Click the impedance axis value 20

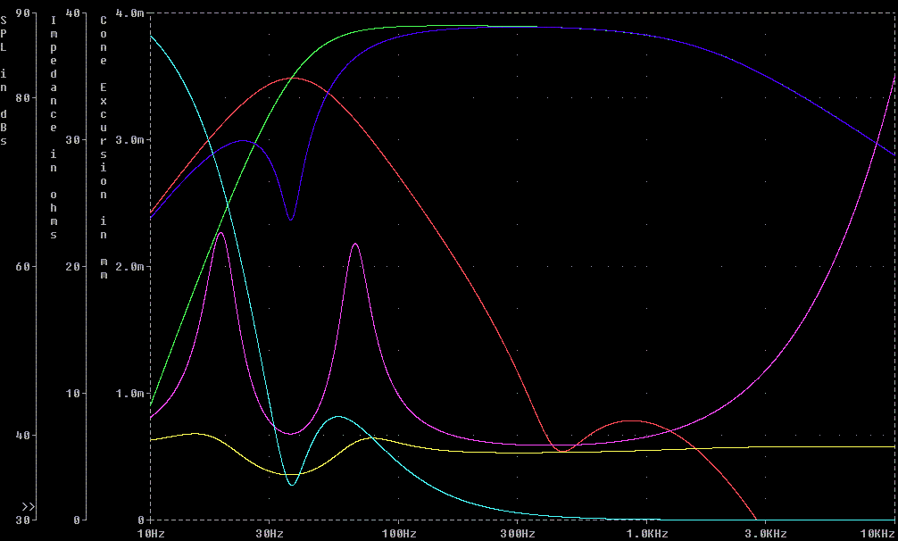tap(72, 266)
